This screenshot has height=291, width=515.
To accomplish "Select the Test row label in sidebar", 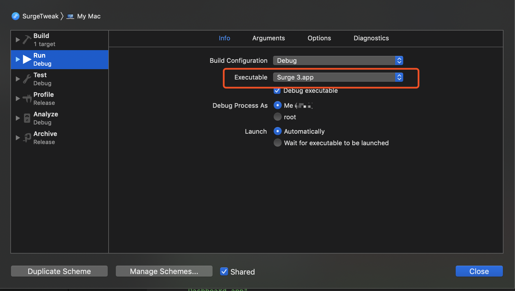I will click(x=40, y=75).
